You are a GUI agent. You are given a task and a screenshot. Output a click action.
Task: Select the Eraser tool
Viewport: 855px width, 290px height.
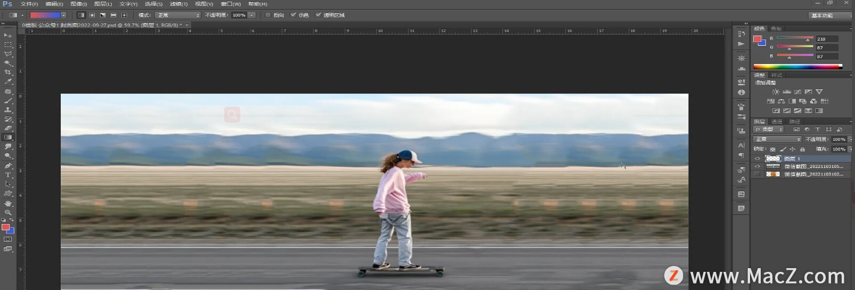pyautogui.click(x=8, y=128)
